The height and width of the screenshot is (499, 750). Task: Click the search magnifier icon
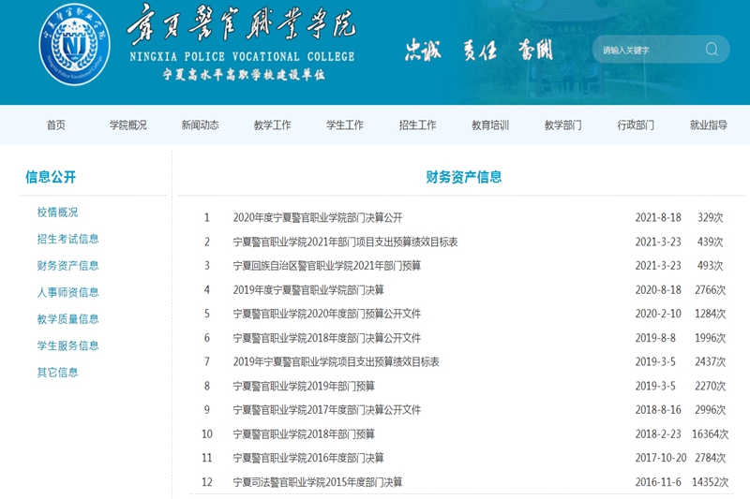coord(712,50)
